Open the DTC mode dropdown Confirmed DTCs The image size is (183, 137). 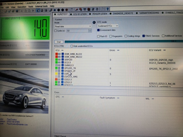pos(108,26)
